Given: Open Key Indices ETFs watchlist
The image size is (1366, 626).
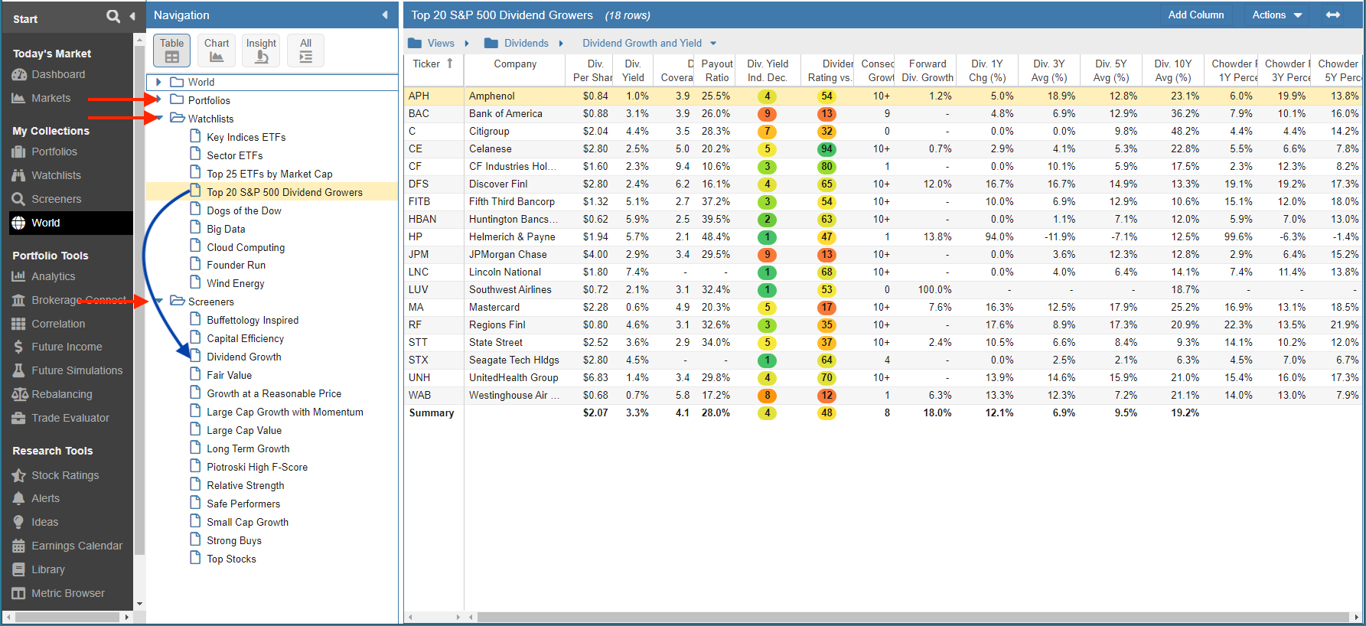Looking at the screenshot, I should [x=246, y=137].
